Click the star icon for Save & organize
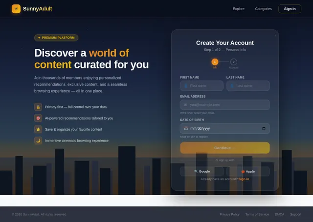 (38, 129)
